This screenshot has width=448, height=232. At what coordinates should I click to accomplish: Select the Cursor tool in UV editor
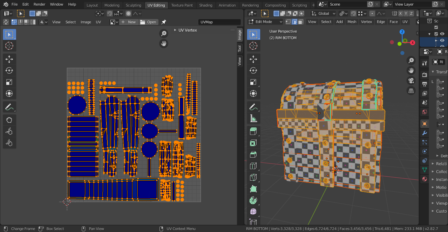click(x=9, y=46)
